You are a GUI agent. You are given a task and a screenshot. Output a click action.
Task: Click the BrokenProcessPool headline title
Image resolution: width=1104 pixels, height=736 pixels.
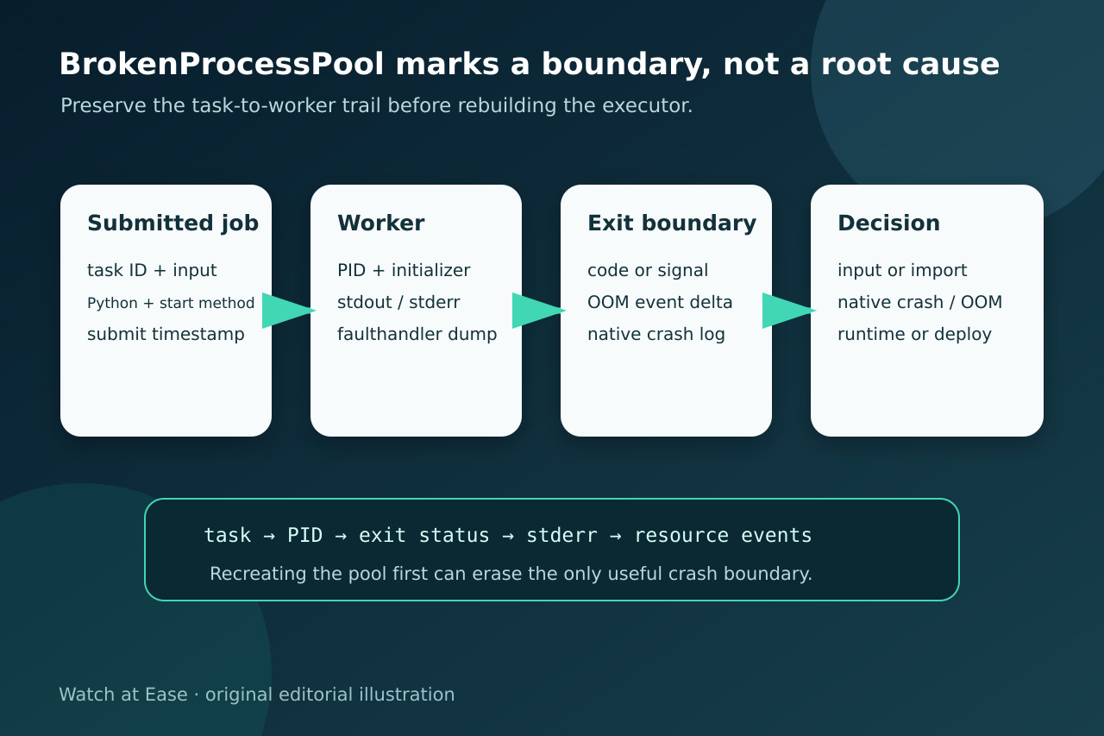point(529,64)
